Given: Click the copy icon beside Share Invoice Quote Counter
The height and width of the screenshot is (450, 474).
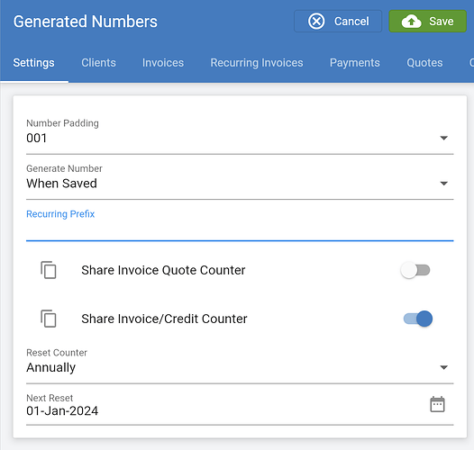Looking at the screenshot, I should pos(49,270).
